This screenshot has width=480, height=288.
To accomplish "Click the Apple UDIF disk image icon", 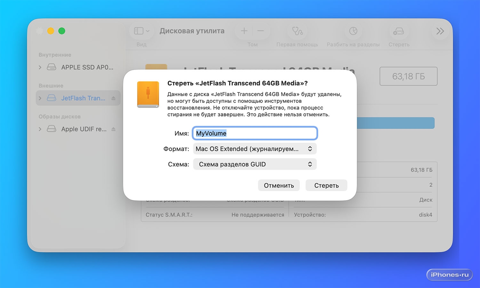I will [52, 129].
